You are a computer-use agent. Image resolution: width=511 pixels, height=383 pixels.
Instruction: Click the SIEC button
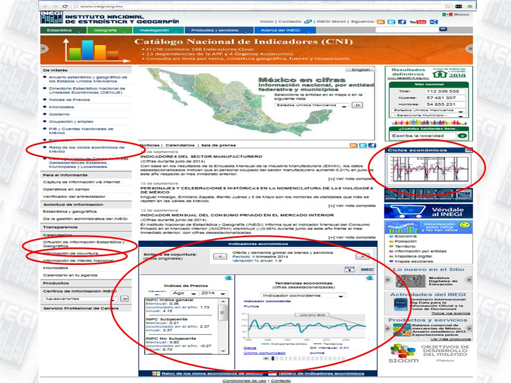(367, 269)
